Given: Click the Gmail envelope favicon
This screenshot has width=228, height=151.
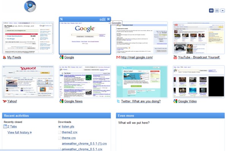Looking at the screenshot, I should 118,57.
